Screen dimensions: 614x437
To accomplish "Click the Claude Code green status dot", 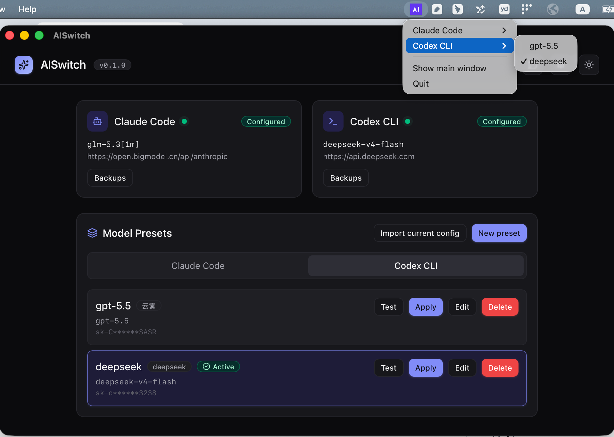I will pos(184,121).
